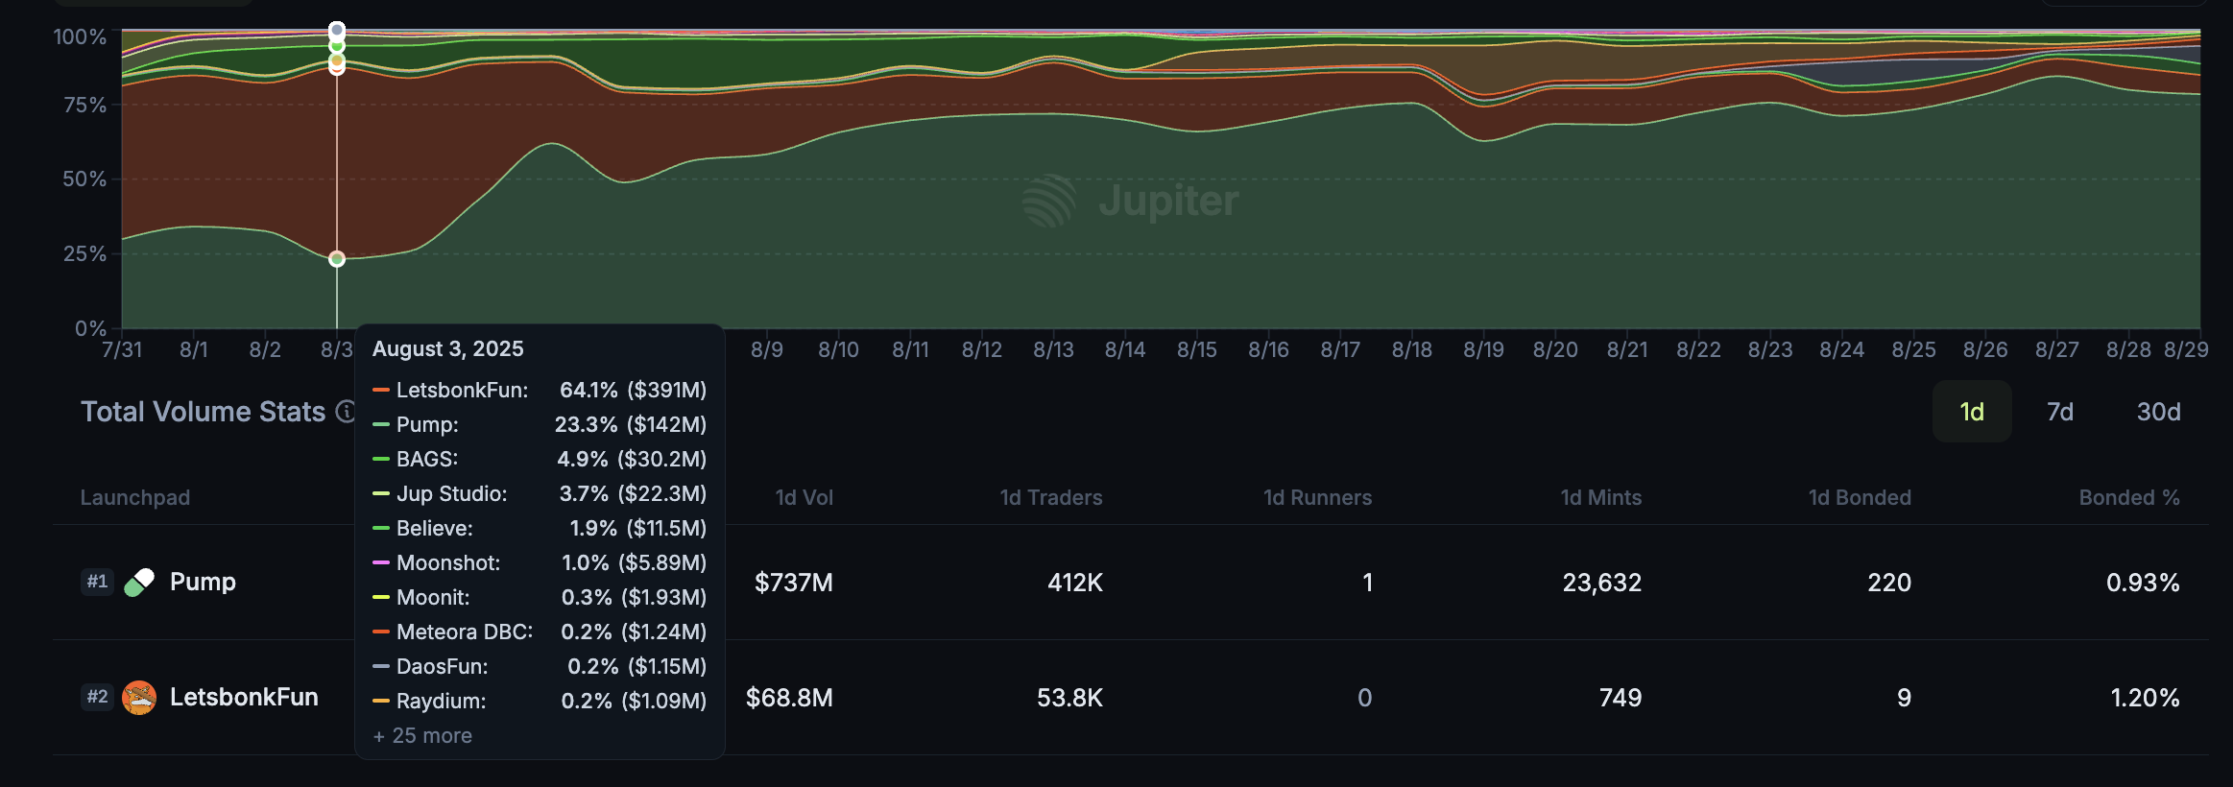This screenshot has height=787, width=2233.
Task: Switch to the 30d time range tab
Action: tap(2158, 412)
